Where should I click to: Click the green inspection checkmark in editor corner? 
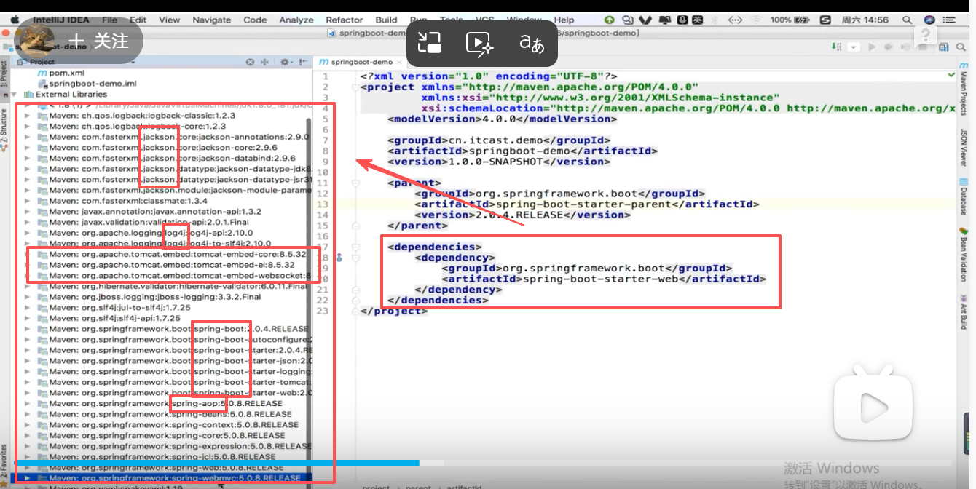coord(953,75)
